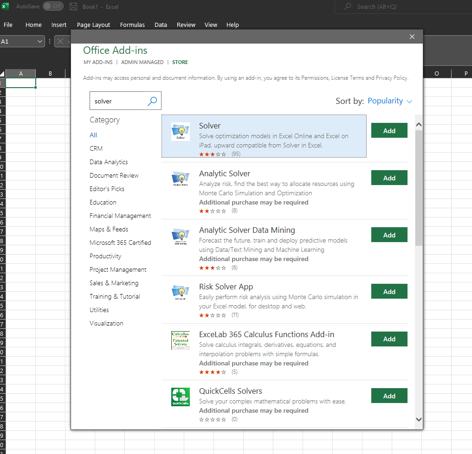Add ExceLab 365 Calculus Functions add-in
Viewport: 472px width, 454px height.
[x=389, y=339]
